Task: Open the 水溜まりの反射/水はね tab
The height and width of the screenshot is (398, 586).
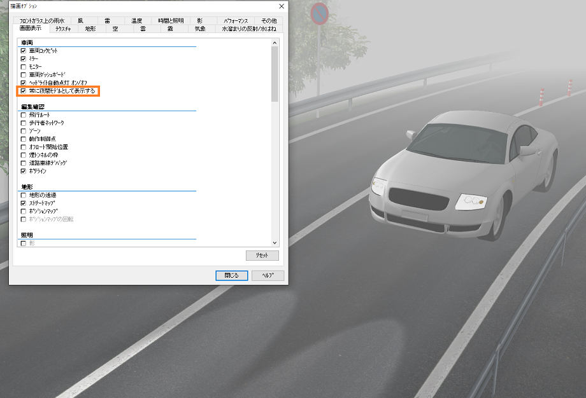Action: [x=249, y=29]
